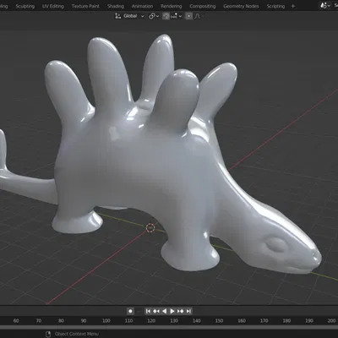
Task: Click the mouse icon in the status bar
Action: pyautogui.click(x=48, y=334)
